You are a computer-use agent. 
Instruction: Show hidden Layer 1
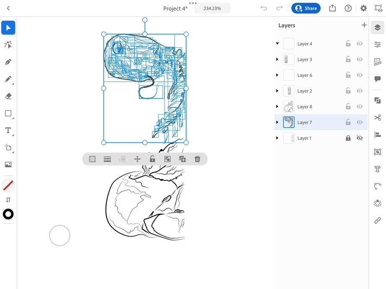(x=359, y=138)
